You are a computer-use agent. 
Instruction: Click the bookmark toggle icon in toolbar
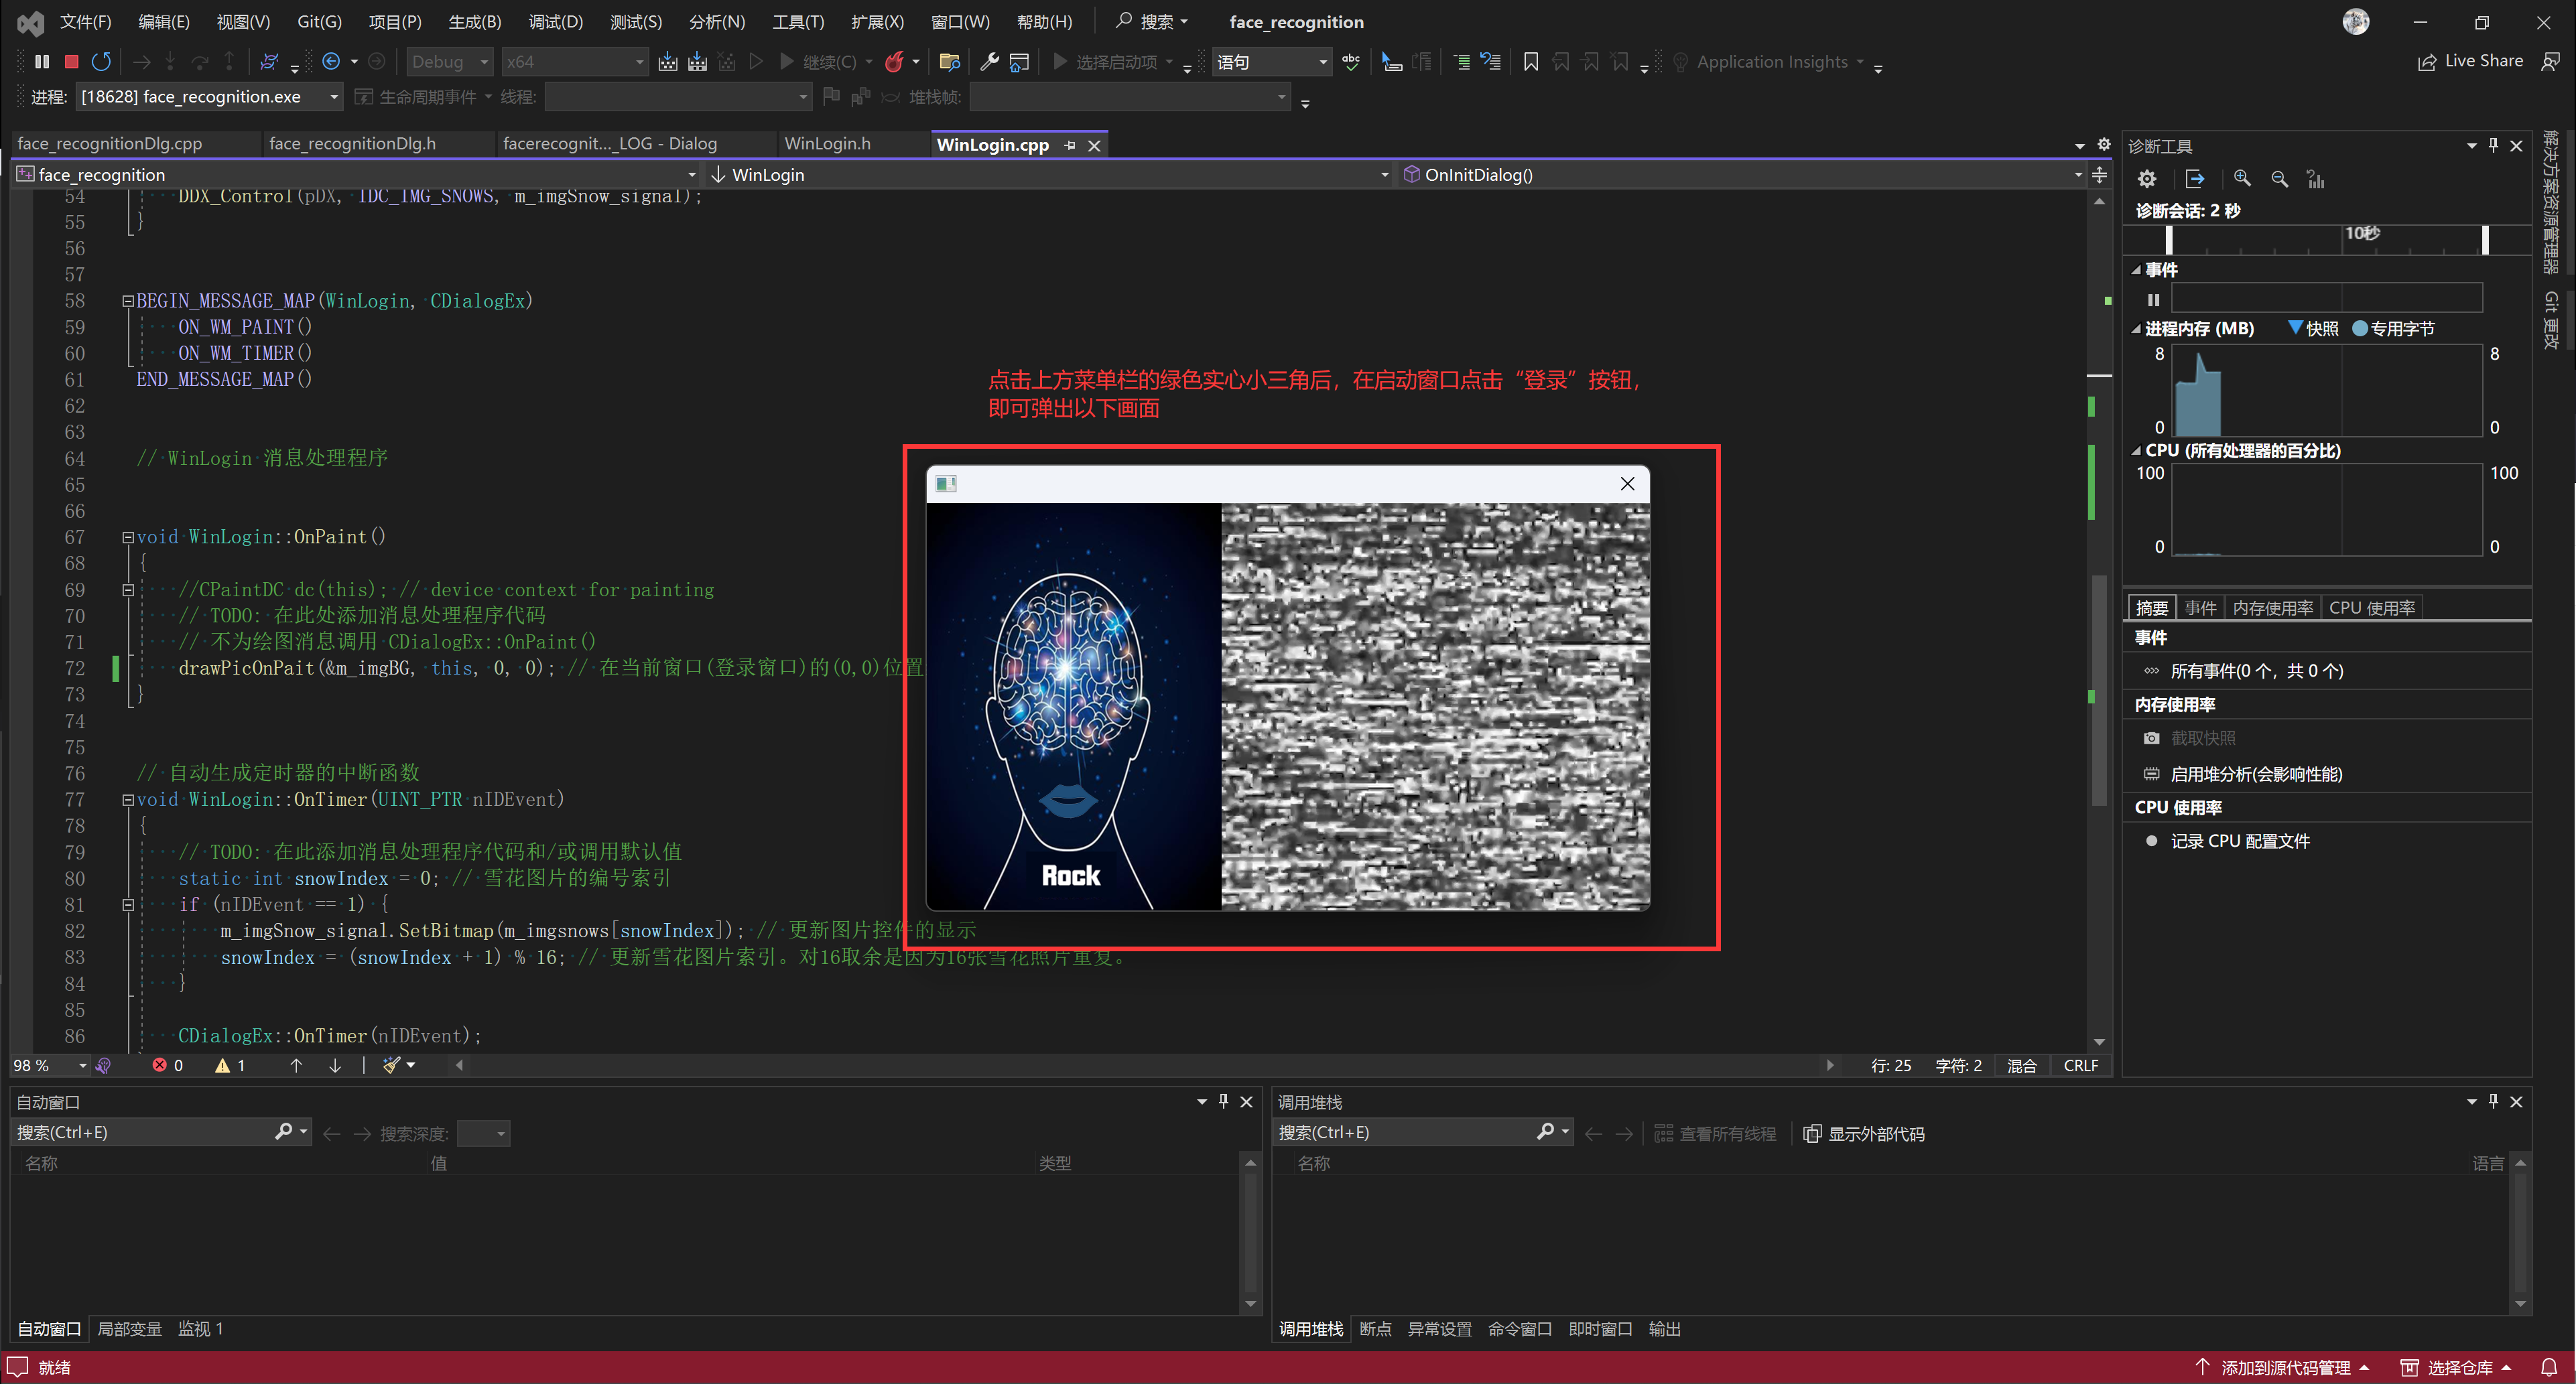tap(1530, 62)
